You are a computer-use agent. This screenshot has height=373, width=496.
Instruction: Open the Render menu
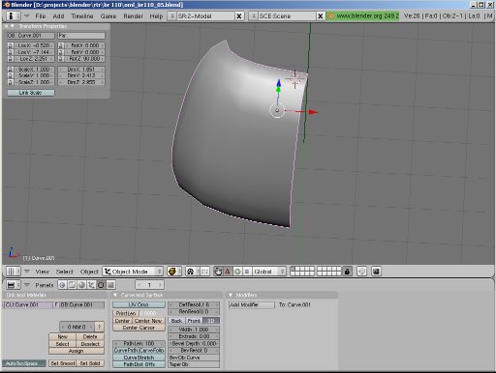pos(133,16)
